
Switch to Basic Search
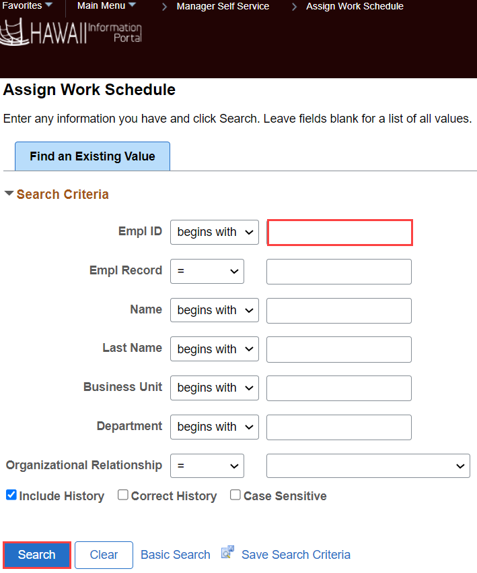pos(175,554)
